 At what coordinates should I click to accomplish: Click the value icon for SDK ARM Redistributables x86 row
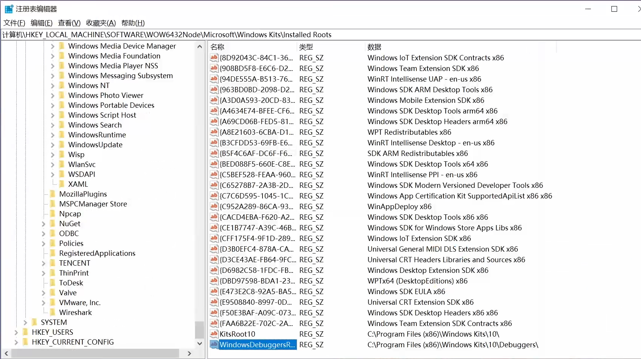pyautogui.click(x=214, y=153)
